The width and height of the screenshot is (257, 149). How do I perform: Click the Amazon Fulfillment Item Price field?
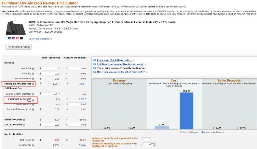(x=77, y=69)
